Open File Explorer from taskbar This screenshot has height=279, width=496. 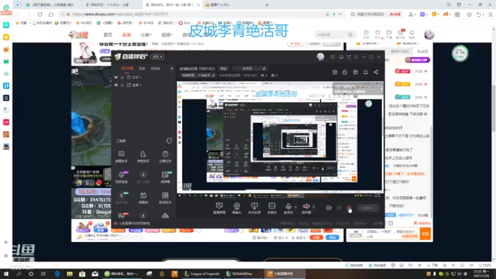pyautogui.click(x=69, y=273)
